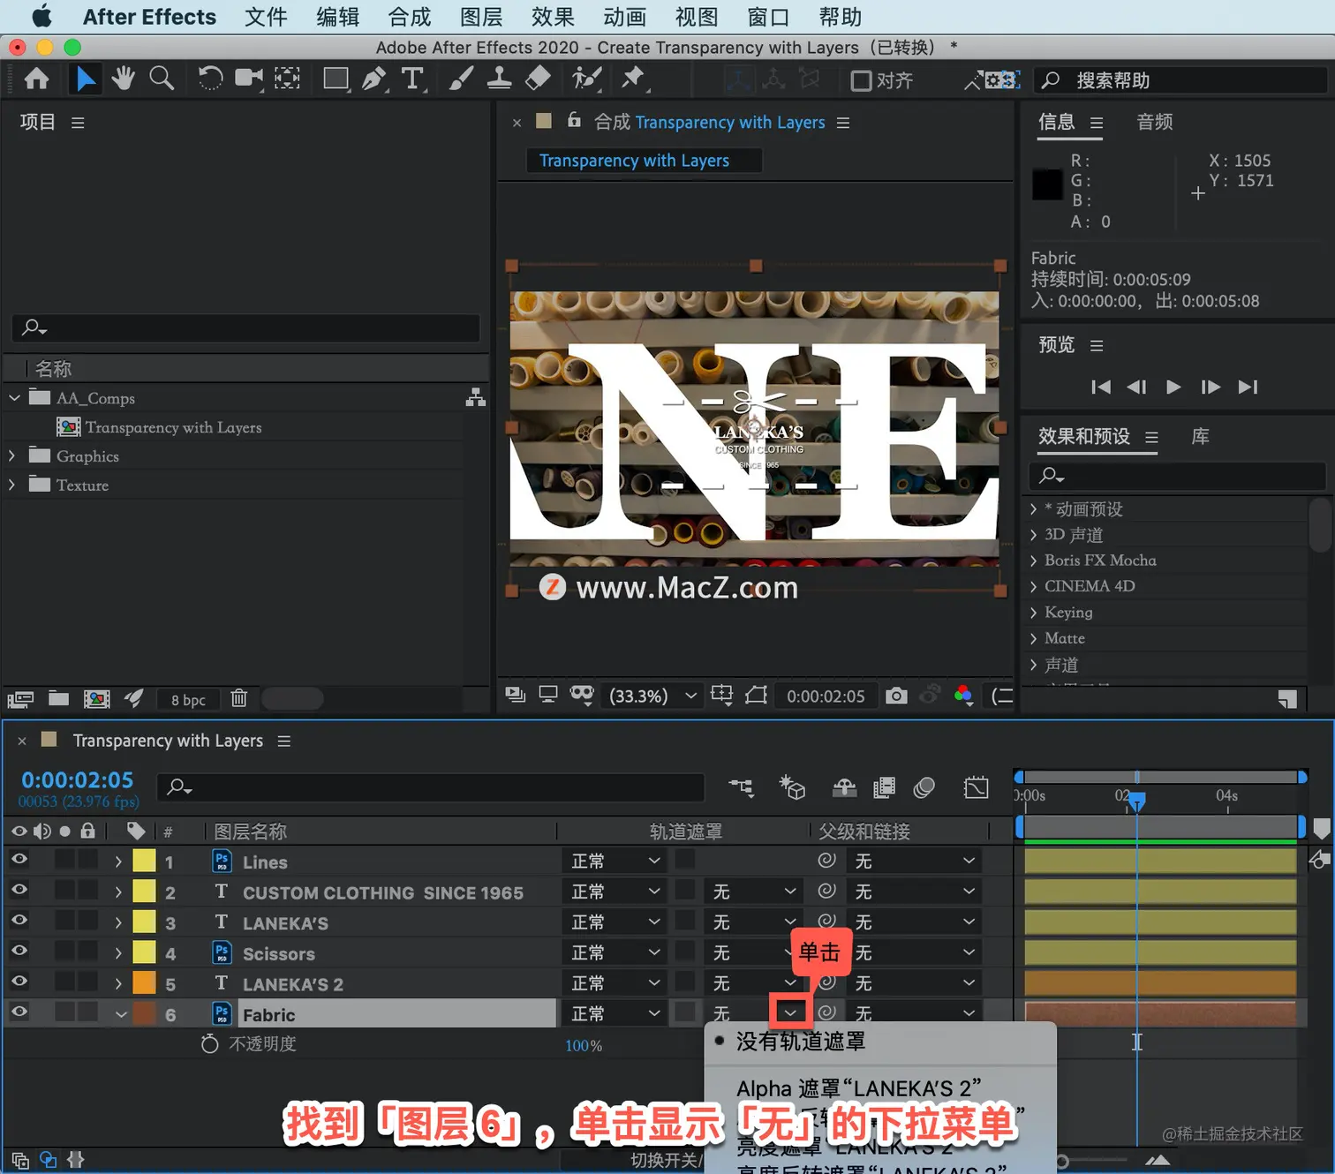Open the 文件 menu

(x=266, y=17)
